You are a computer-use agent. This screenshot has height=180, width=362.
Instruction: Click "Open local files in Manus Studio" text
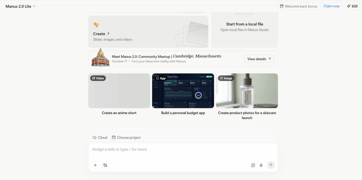pos(245,30)
